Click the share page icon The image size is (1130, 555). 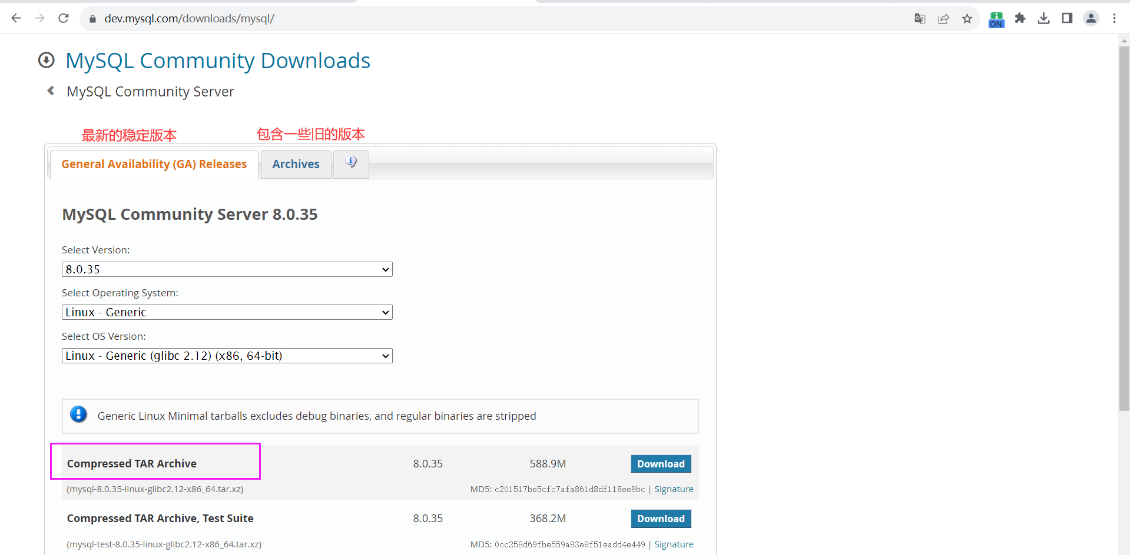tap(943, 19)
